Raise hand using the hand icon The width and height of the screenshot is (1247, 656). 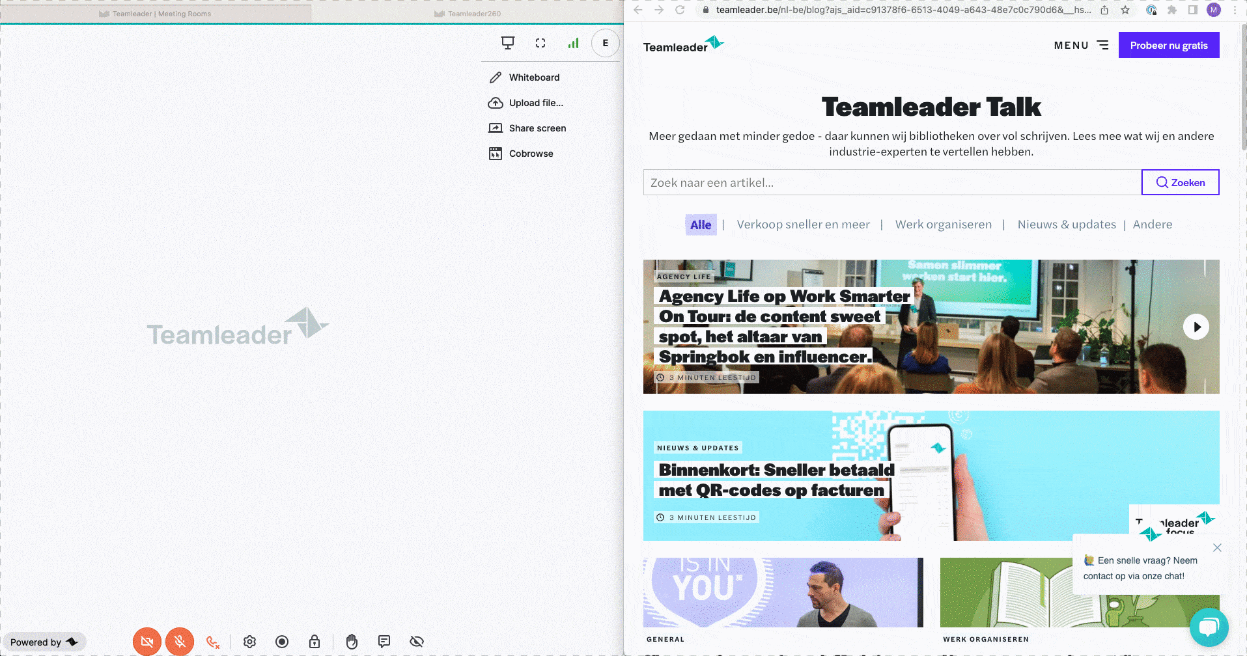pos(352,642)
